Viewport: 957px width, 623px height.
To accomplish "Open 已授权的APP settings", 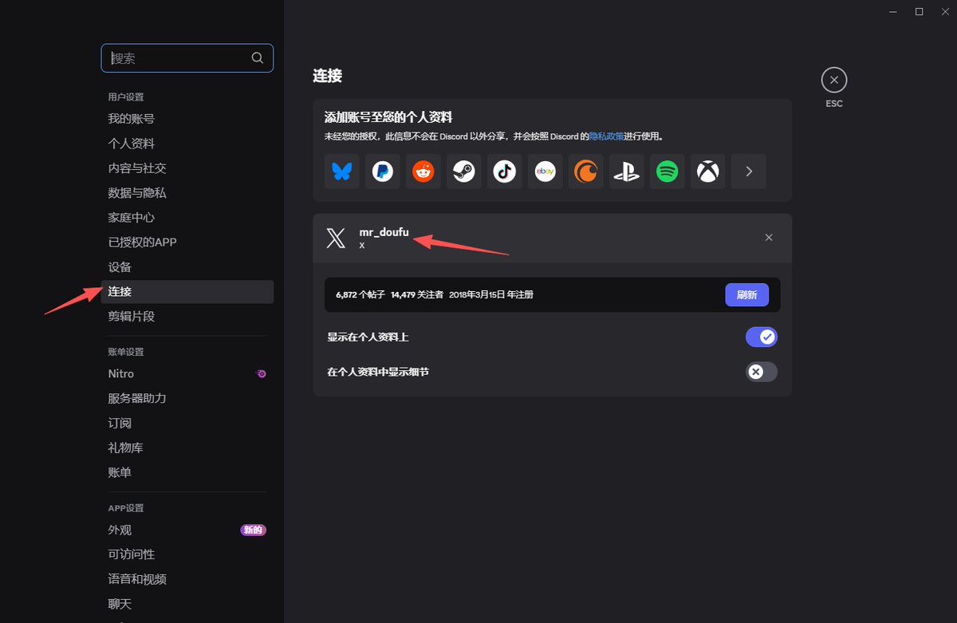I will pos(187,242).
